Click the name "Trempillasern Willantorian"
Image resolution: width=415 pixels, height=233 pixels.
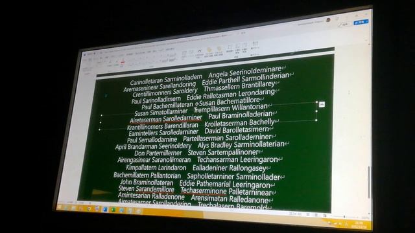coord(231,109)
